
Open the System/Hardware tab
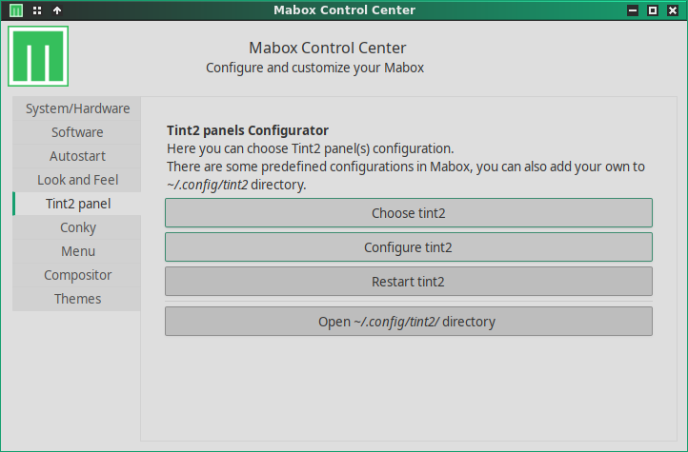click(x=77, y=108)
